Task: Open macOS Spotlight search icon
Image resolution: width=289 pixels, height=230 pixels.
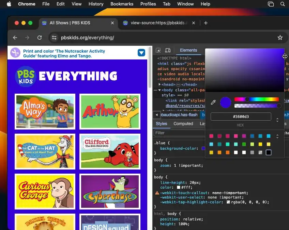Action: 283,4
